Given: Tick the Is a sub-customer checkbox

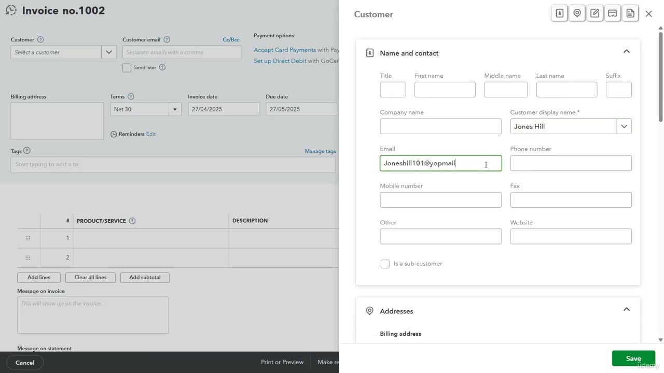Looking at the screenshot, I should pos(385,264).
